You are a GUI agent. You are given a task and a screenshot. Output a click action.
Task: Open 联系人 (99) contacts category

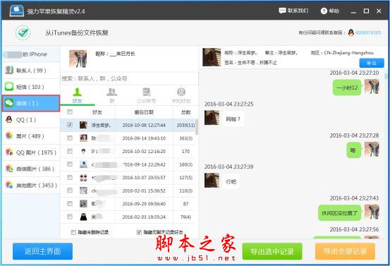point(31,71)
